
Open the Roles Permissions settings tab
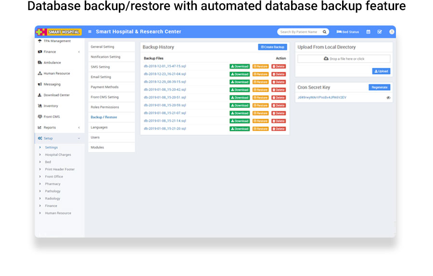104,107
